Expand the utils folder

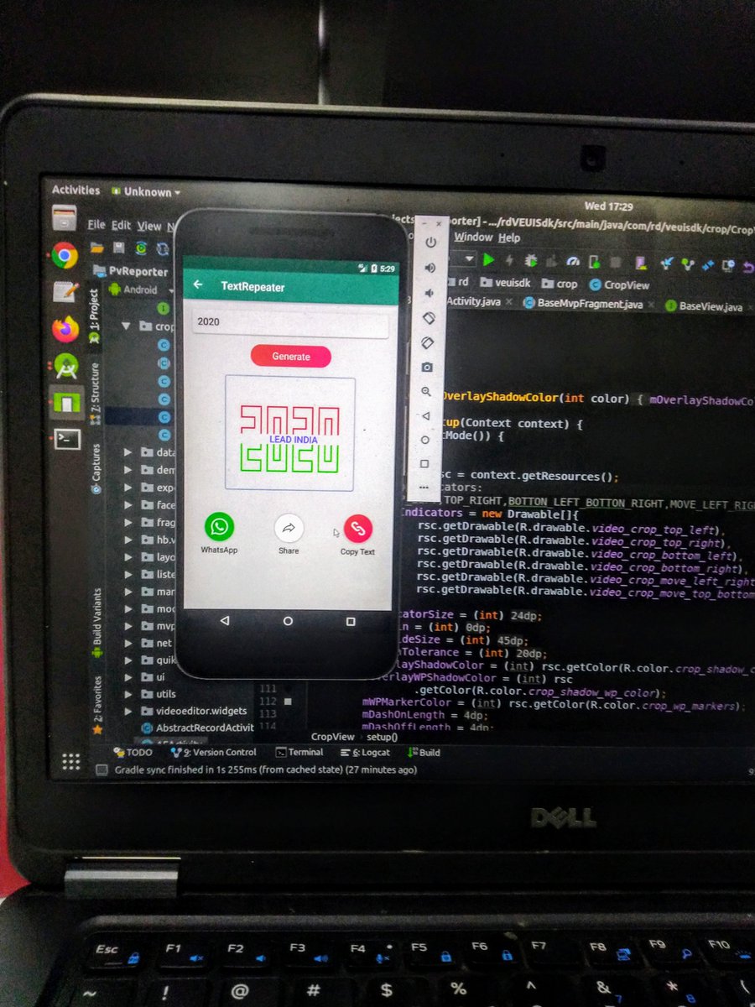pos(128,694)
